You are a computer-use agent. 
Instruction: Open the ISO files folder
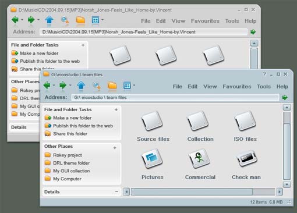point(245,121)
